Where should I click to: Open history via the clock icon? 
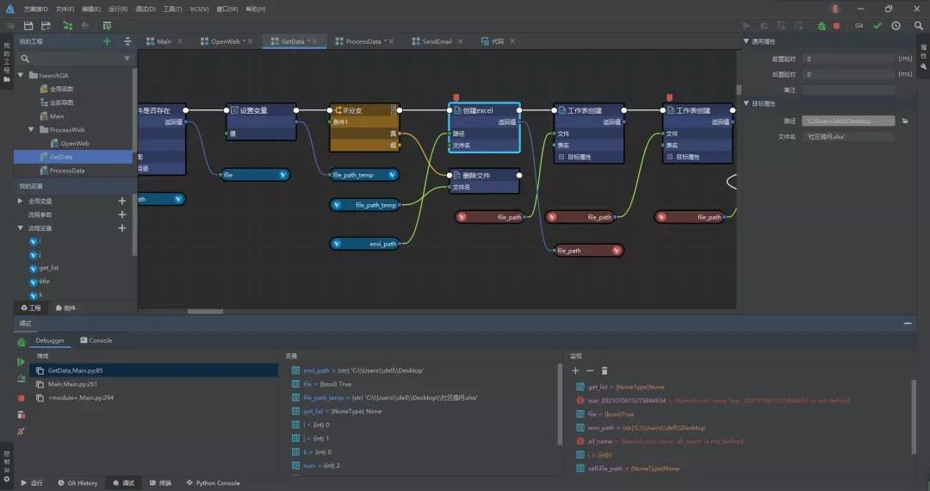896,26
